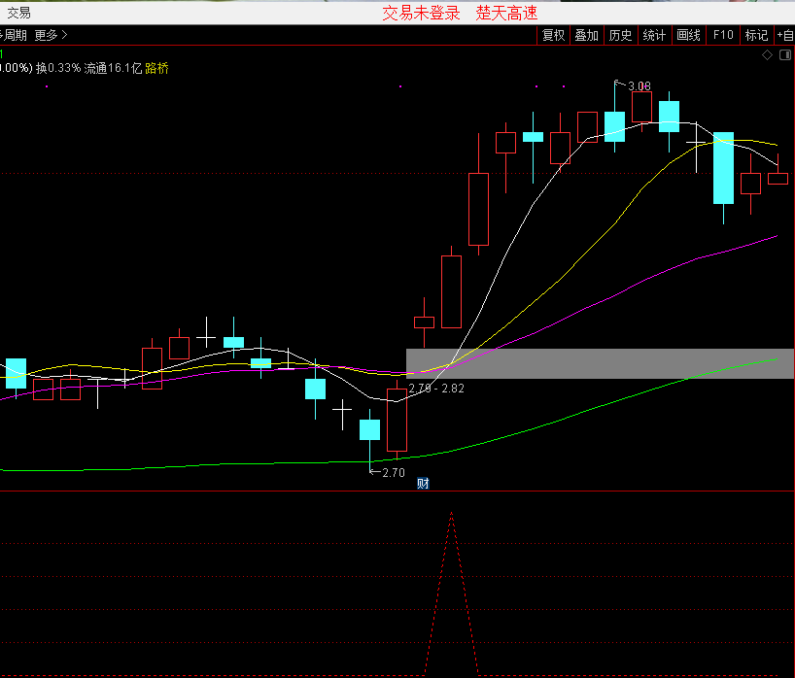This screenshot has width=795, height=678.
Task: Open the 更多 periods expander
Action: tap(51, 35)
